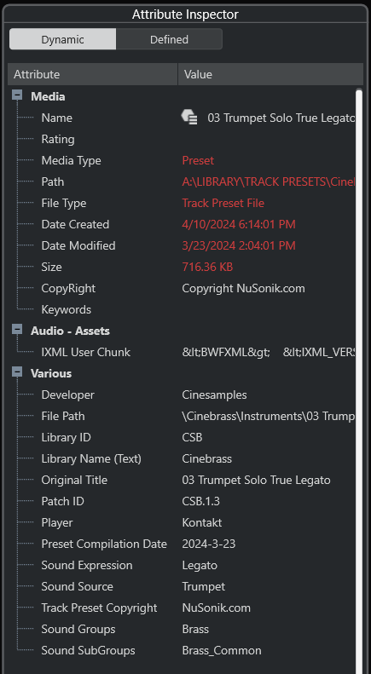Select the Developer value Cinesamples
371x674 pixels.
click(x=214, y=395)
